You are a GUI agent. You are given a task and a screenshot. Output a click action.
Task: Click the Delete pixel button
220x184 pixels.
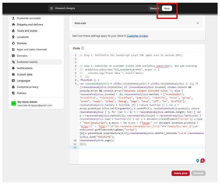point(180,173)
